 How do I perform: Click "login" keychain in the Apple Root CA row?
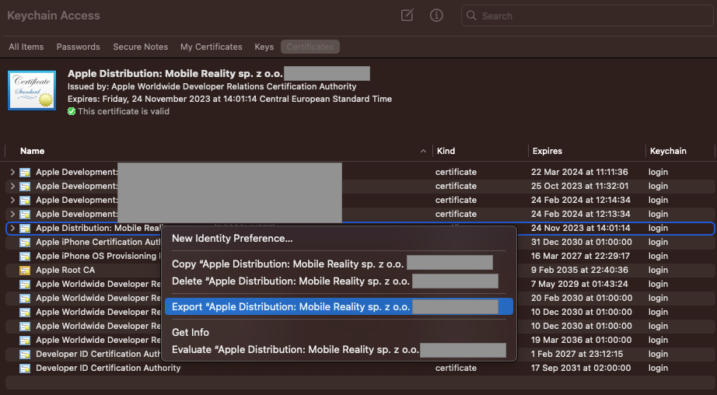(x=658, y=270)
